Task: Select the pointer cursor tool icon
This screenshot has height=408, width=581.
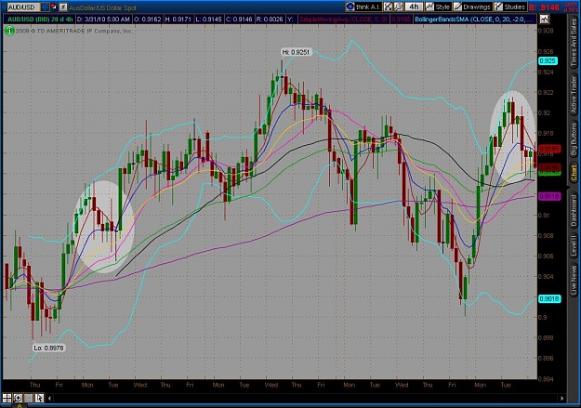Action: click(39, 398)
